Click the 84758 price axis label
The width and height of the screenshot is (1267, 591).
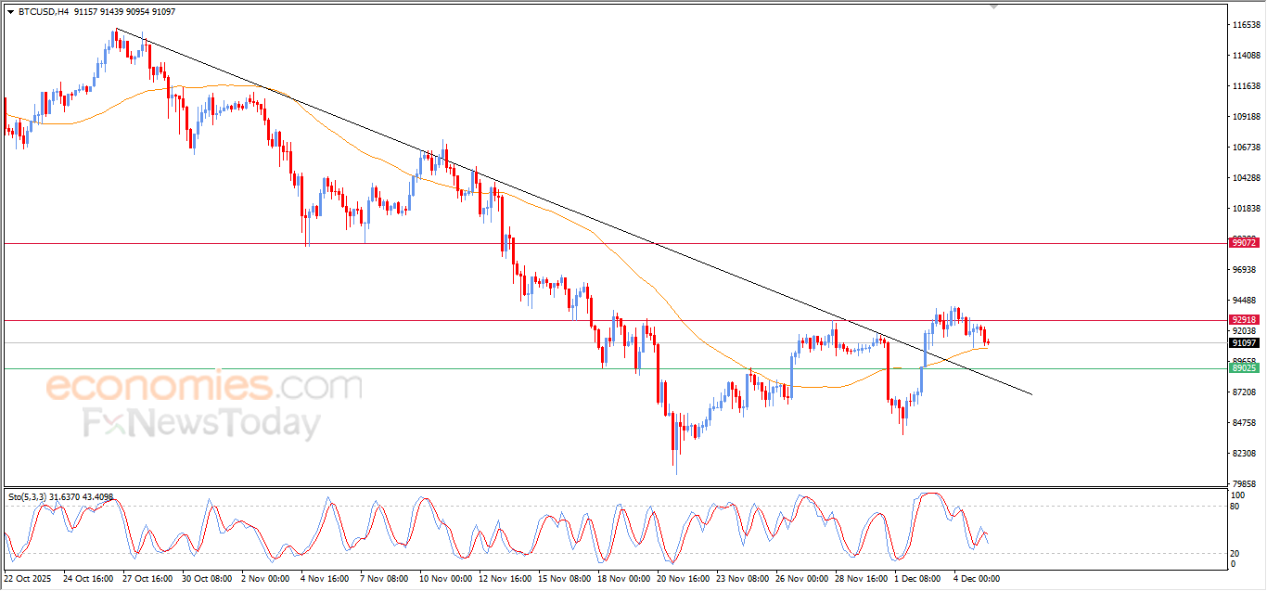pos(1245,423)
